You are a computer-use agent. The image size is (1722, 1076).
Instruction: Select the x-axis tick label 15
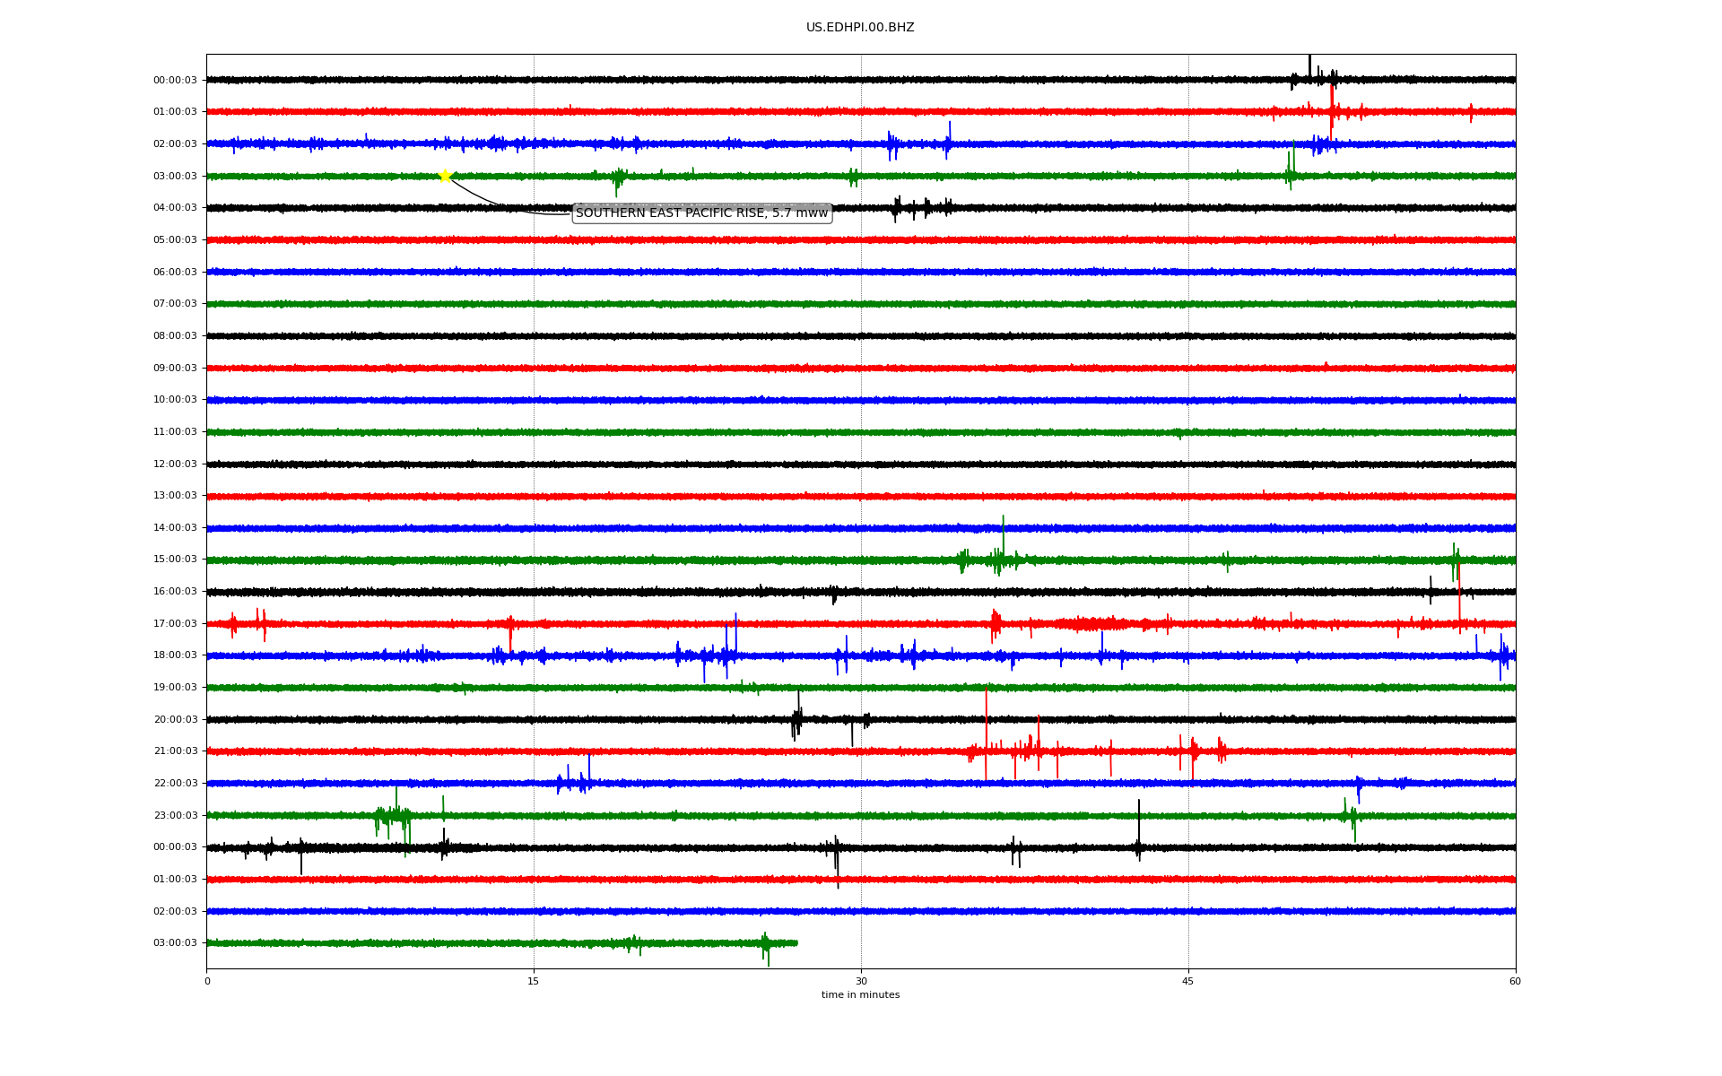(x=534, y=981)
